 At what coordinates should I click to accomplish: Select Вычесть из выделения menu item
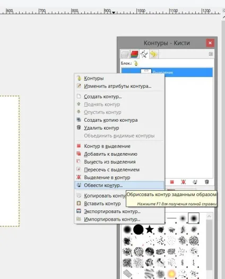pyautogui.click(x=119, y=162)
